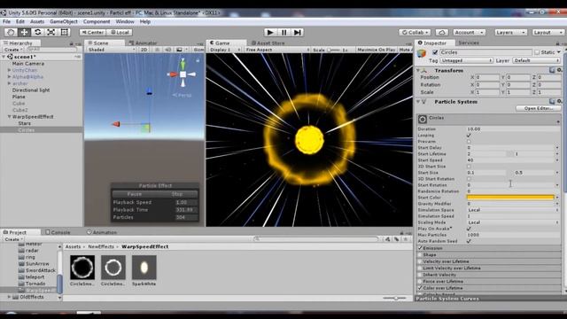Select the SparkWhite asset thumbnail
Viewport: 567px width, 319px height.
[144, 268]
